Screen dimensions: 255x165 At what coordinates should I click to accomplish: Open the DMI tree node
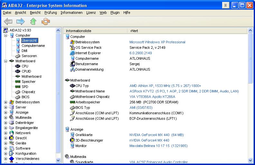[x=24, y=51]
